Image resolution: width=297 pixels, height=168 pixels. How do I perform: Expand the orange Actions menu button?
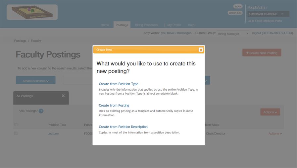pos(270,112)
